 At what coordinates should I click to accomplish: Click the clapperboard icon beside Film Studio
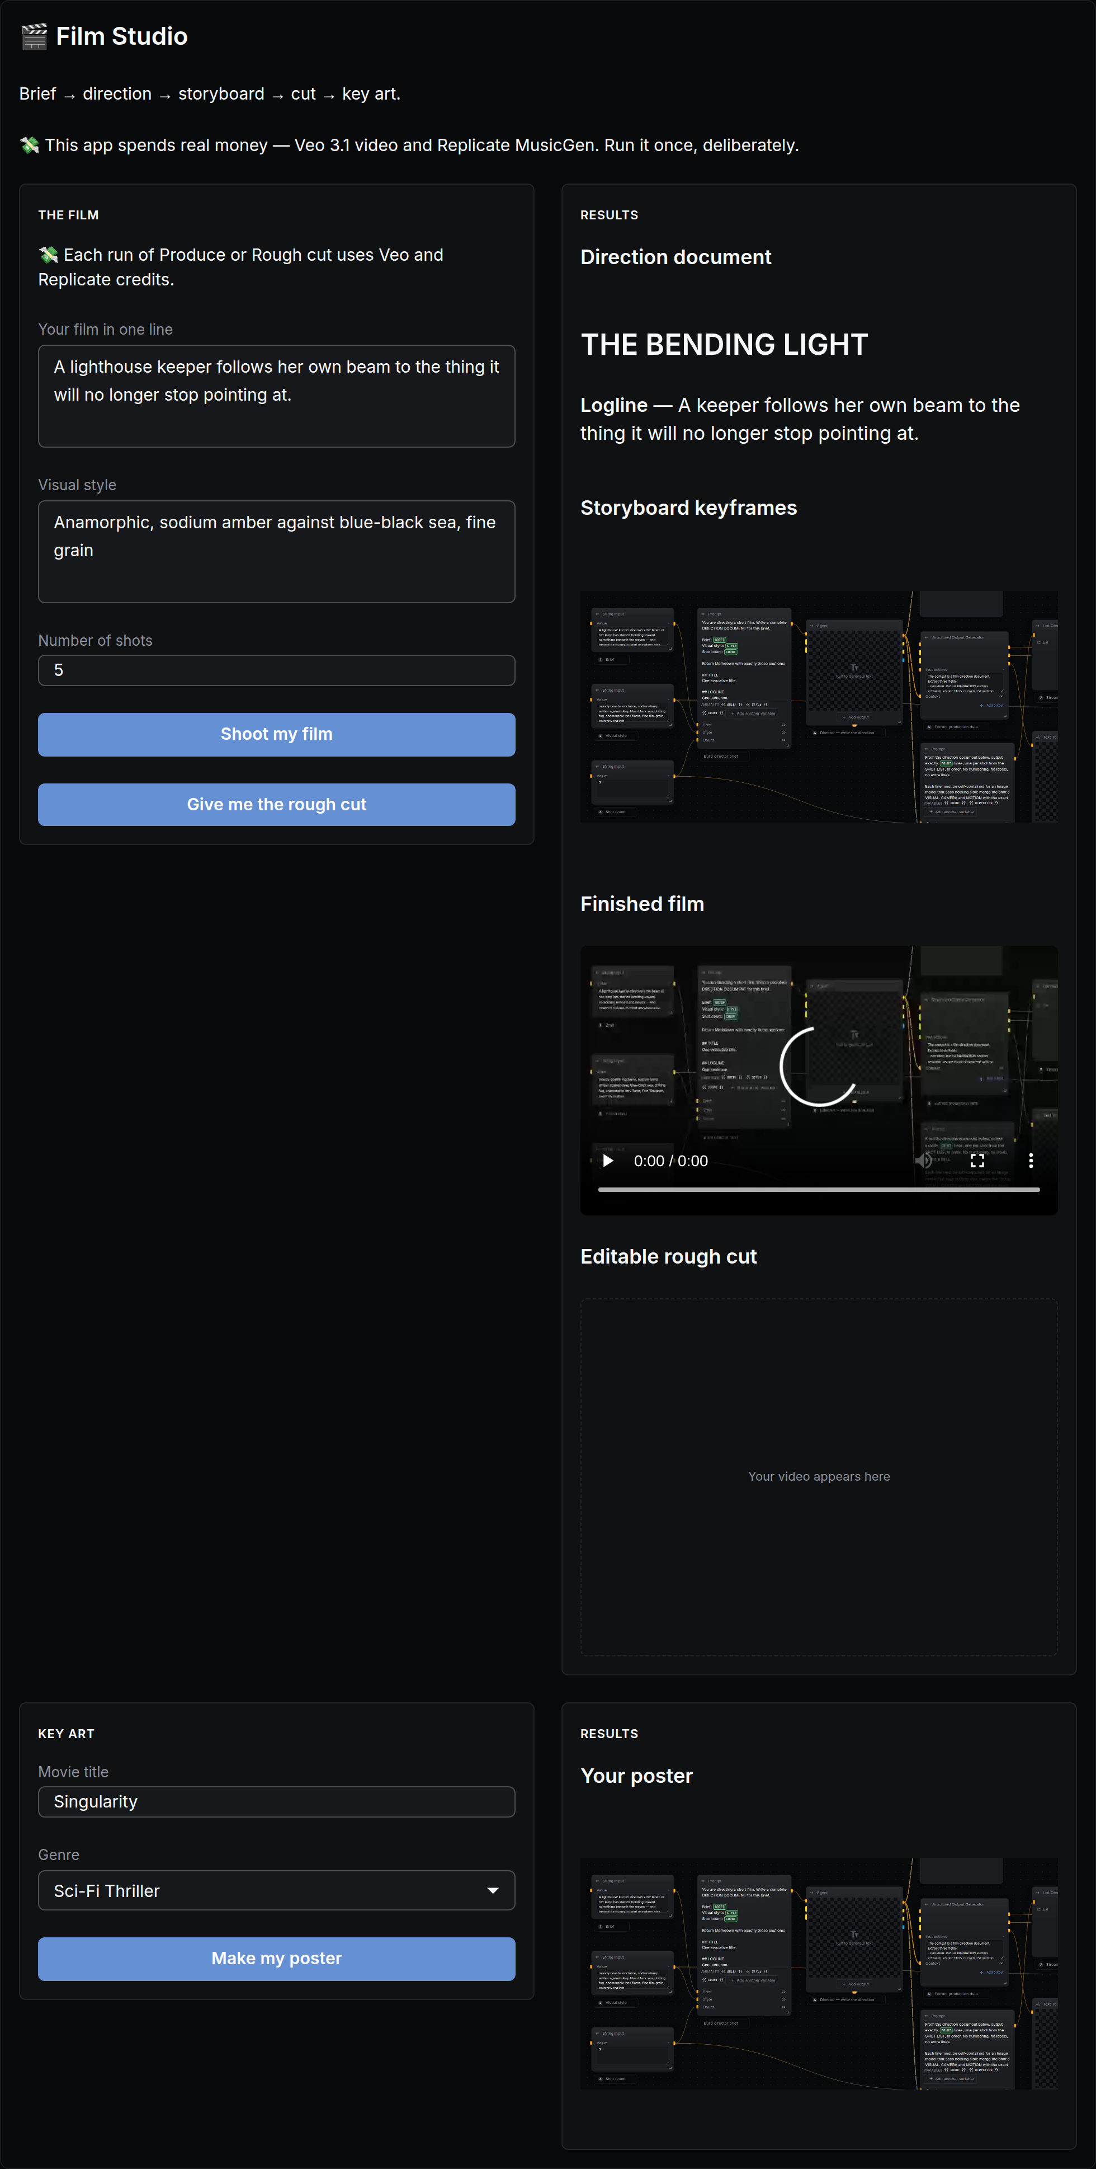coord(34,36)
